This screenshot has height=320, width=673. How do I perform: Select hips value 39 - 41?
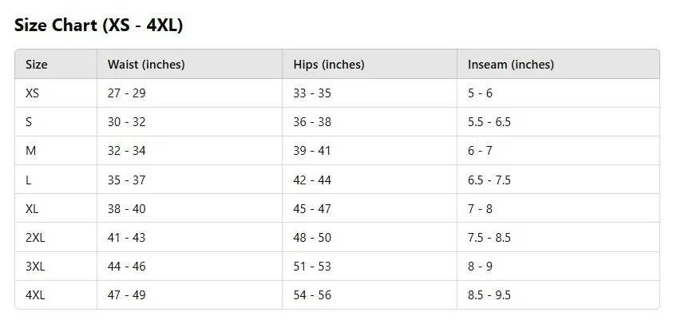pyautogui.click(x=312, y=151)
